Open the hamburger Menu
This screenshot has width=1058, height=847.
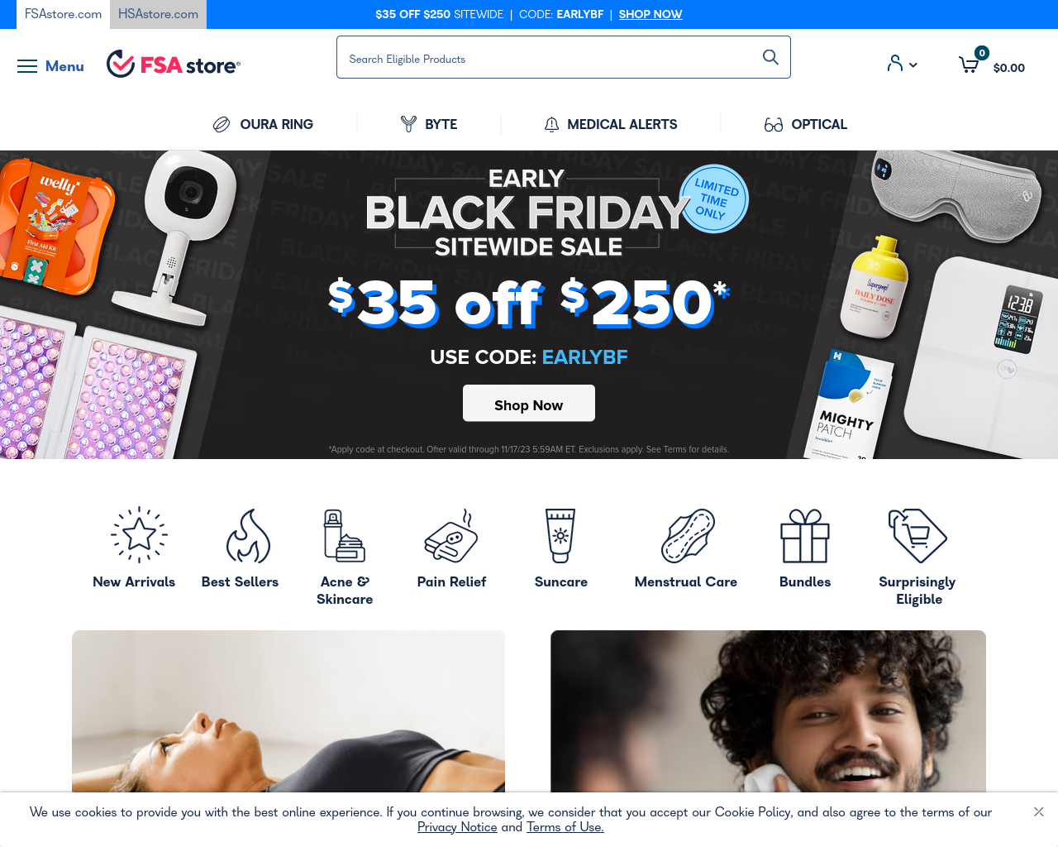(50, 66)
